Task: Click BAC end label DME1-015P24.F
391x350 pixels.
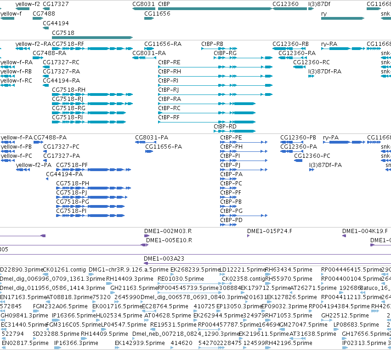Action: point(270,231)
